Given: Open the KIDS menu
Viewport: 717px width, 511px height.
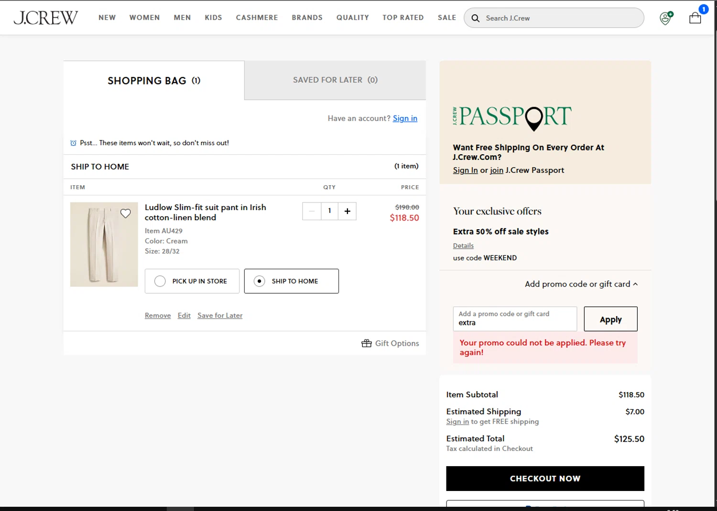Looking at the screenshot, I should pos(213,18).
